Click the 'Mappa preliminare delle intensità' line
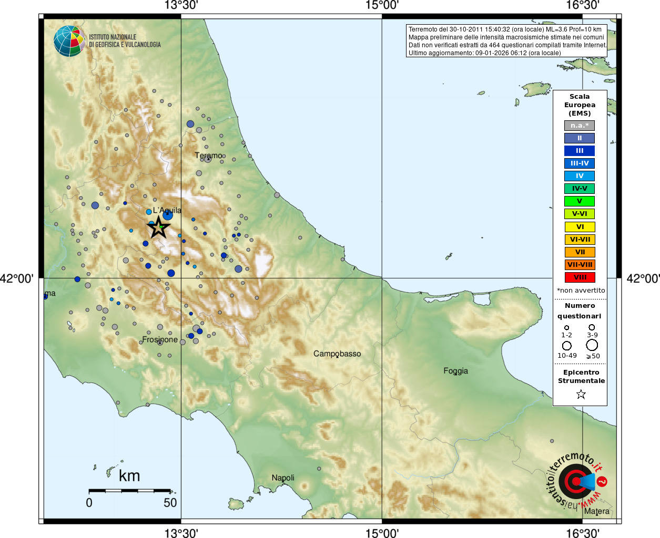 506,37
